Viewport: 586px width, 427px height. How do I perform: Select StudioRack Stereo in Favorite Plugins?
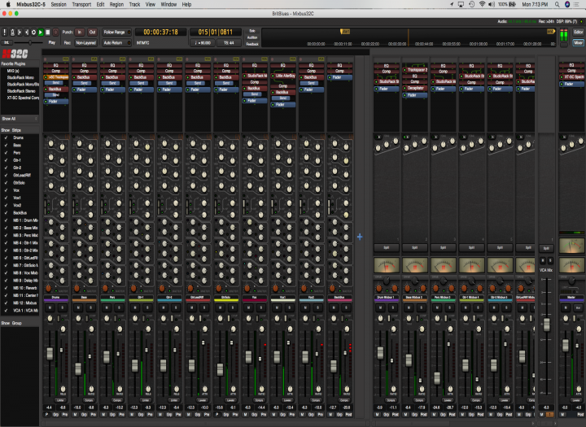[21, 91]
